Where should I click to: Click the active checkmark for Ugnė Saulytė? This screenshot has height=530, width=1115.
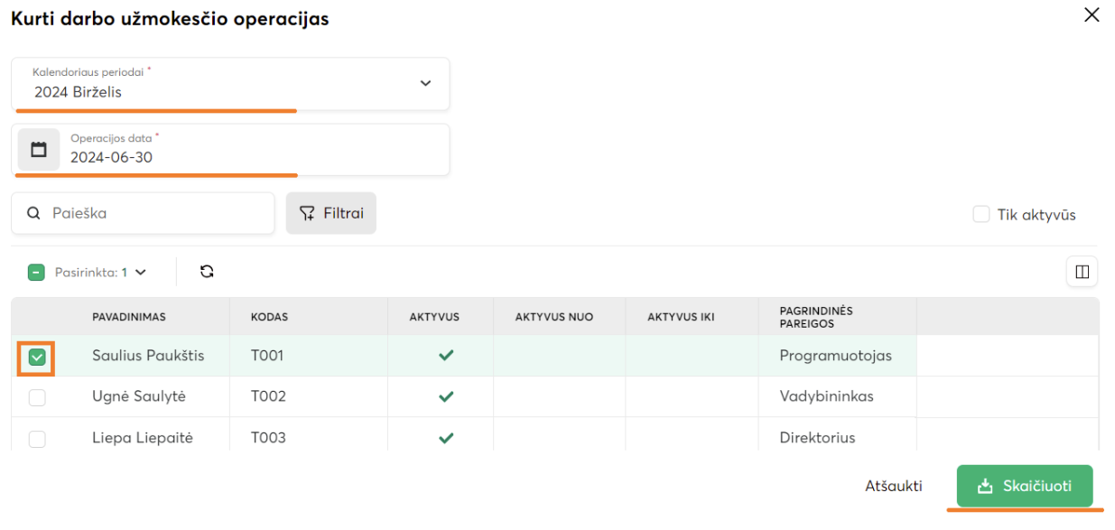point(445,396)
